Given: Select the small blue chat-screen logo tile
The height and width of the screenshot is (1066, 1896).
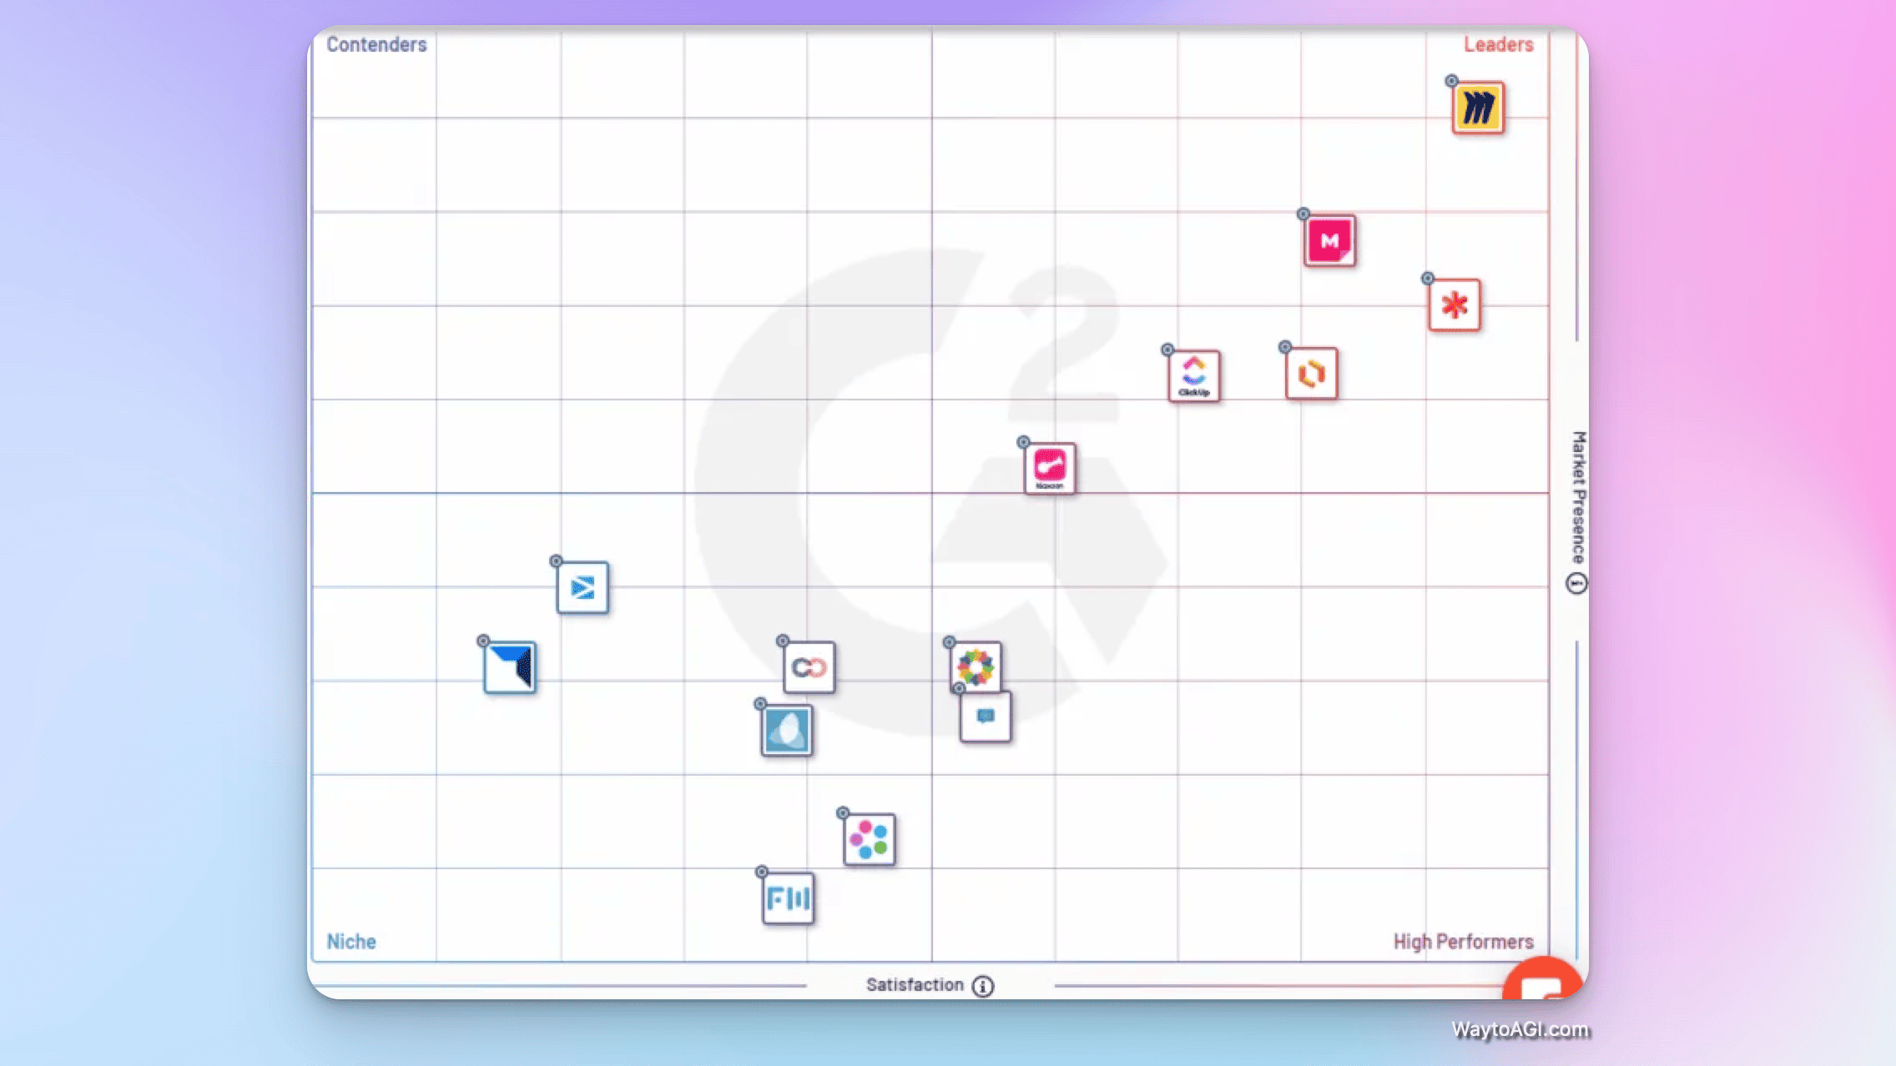Looking at the screenshot, I should coord(986,717).
